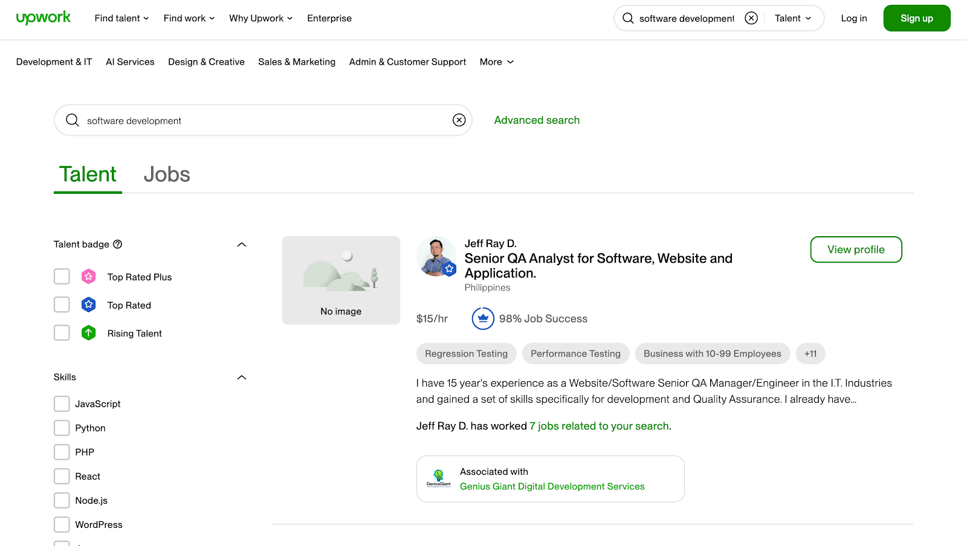Click the Job Success badge icon next to 98%
The width and height of the screenshot is (967, 546).
coord(482,318)
